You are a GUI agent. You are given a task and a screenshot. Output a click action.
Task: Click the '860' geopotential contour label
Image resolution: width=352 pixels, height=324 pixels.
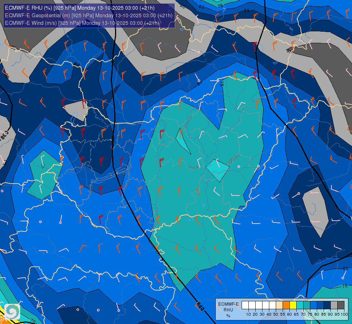5,136
